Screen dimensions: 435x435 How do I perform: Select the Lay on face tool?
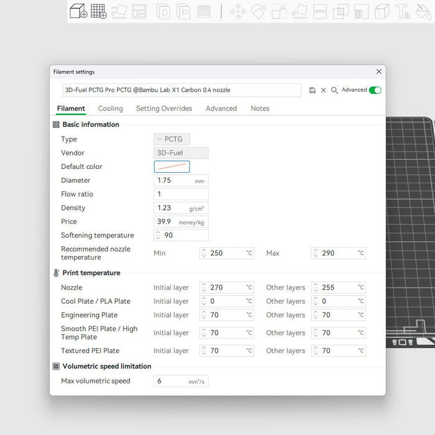(x=300, y=11)
